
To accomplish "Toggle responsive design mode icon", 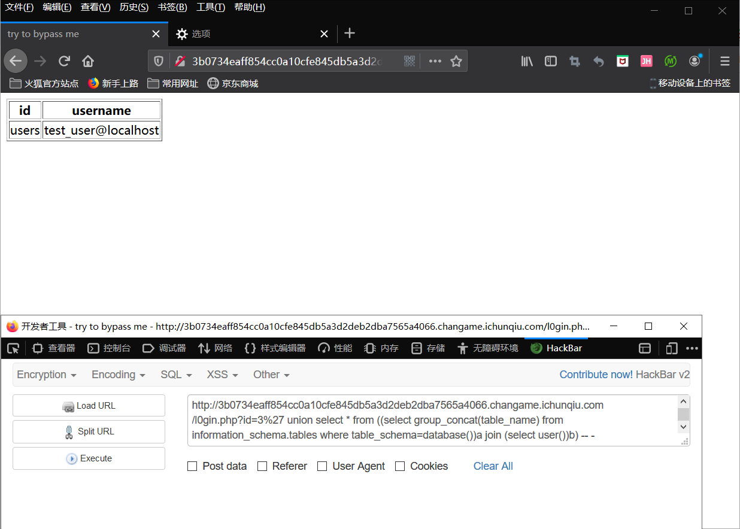I will (672, 348).
